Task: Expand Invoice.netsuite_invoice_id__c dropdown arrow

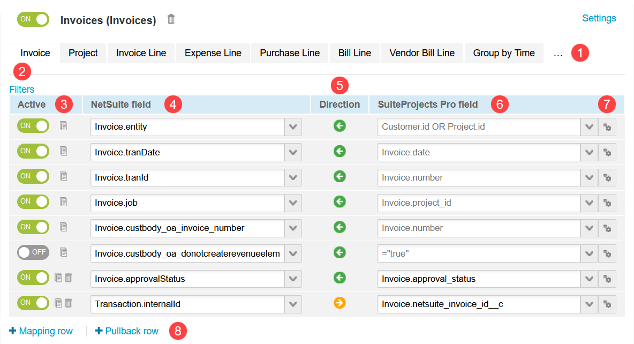Action: [590, 304]
